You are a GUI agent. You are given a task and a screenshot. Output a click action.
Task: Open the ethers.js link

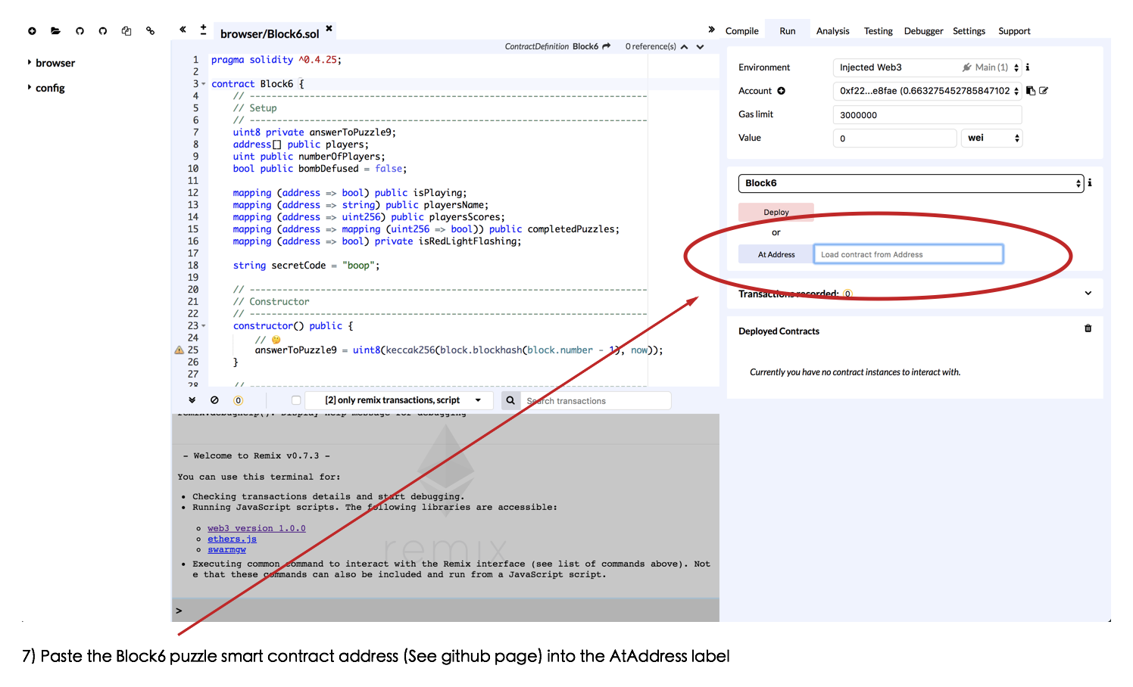click(233, 539)
